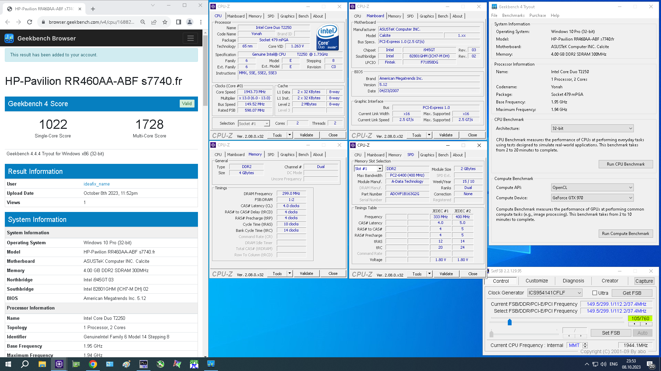Close the HP-Pavilion Chrome tab
The image size is (661, 371).
click(x=80, y=9)
